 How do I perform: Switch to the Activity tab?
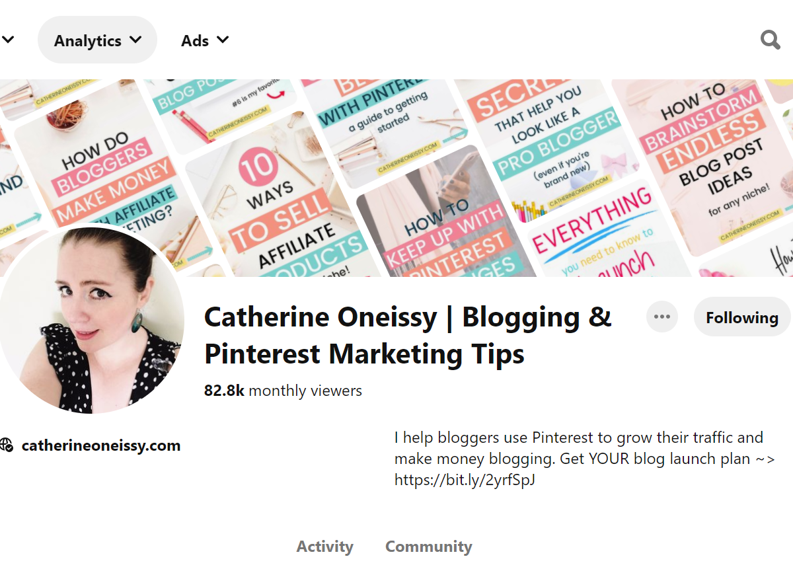pyautogui.click(x=324, y=547)
